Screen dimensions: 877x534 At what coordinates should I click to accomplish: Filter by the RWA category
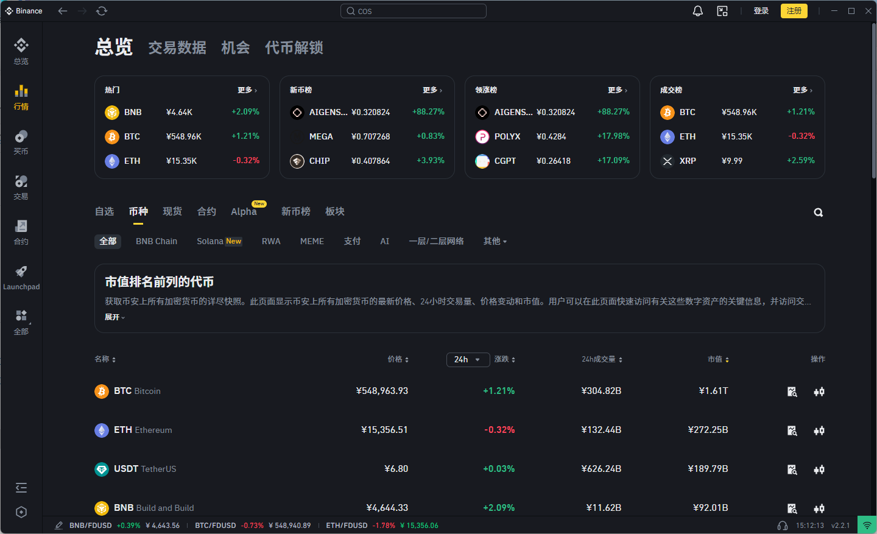click(x=271, y=241)
